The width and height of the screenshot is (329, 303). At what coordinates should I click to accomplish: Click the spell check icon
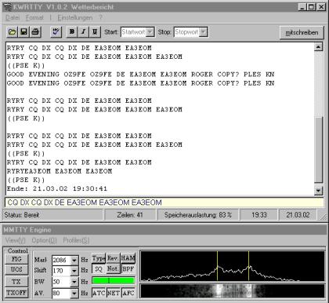click(x=56, y=32)
